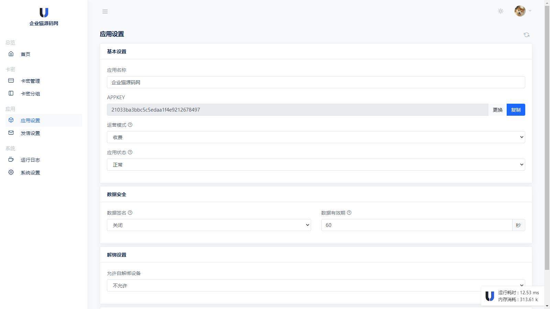Toggle the light/dark theme sun icon
The image size is (550, 309).
click(500, 11)
